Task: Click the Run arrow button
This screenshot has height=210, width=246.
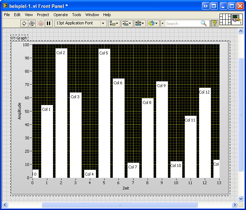Action: tap(24, 24)
